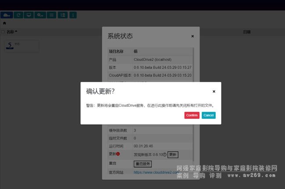
Task: Click the 重启服务 button
Action: point(142,164)
